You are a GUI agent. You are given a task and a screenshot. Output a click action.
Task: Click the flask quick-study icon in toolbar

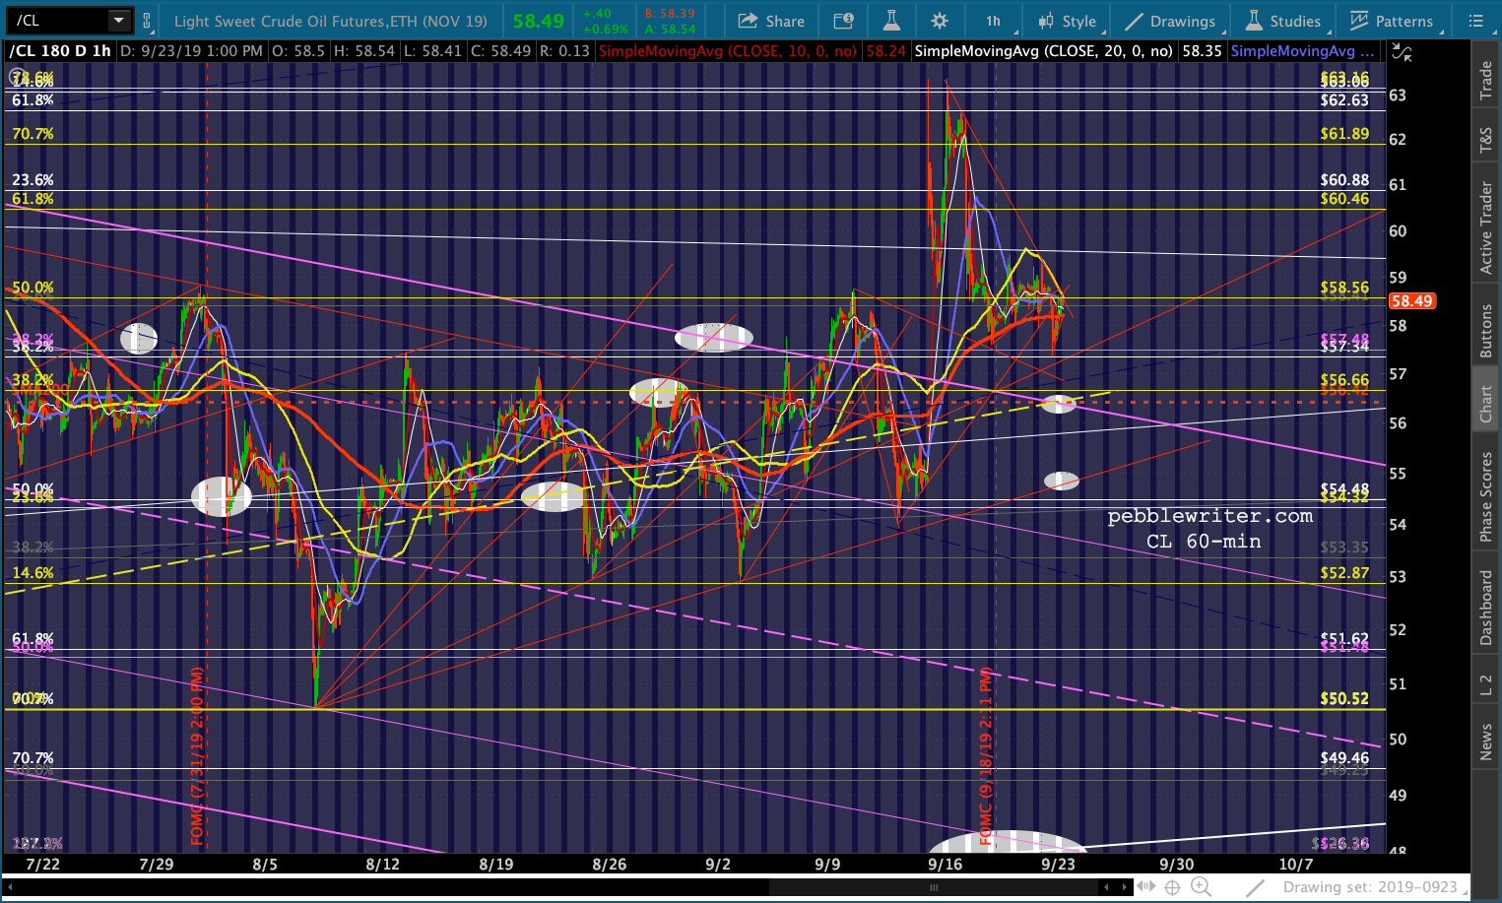pos(891,21)
